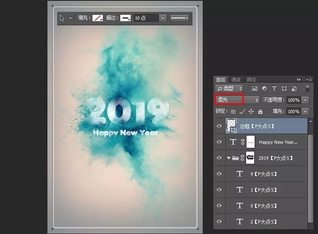This screenshot has height=234, width=318.
Task: Select the Happy New Year layer mask thumbnail
Action: click(251, 142)
